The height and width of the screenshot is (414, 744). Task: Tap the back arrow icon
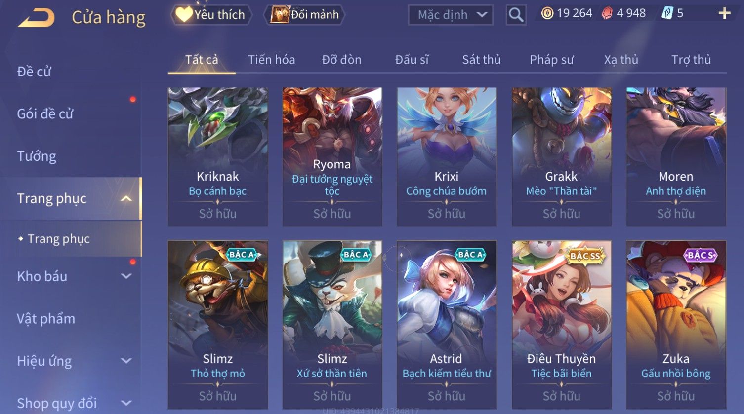(36, 18)
